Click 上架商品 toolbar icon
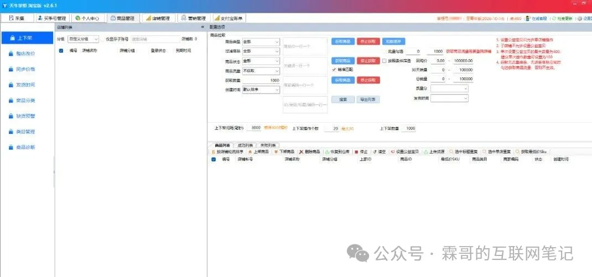592x277 pixels. 251,151
